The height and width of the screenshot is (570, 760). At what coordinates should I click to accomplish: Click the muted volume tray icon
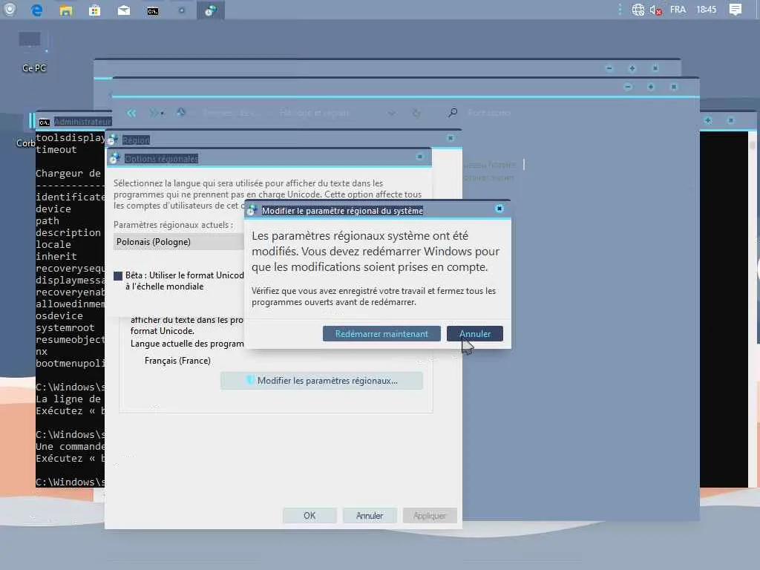656,10
